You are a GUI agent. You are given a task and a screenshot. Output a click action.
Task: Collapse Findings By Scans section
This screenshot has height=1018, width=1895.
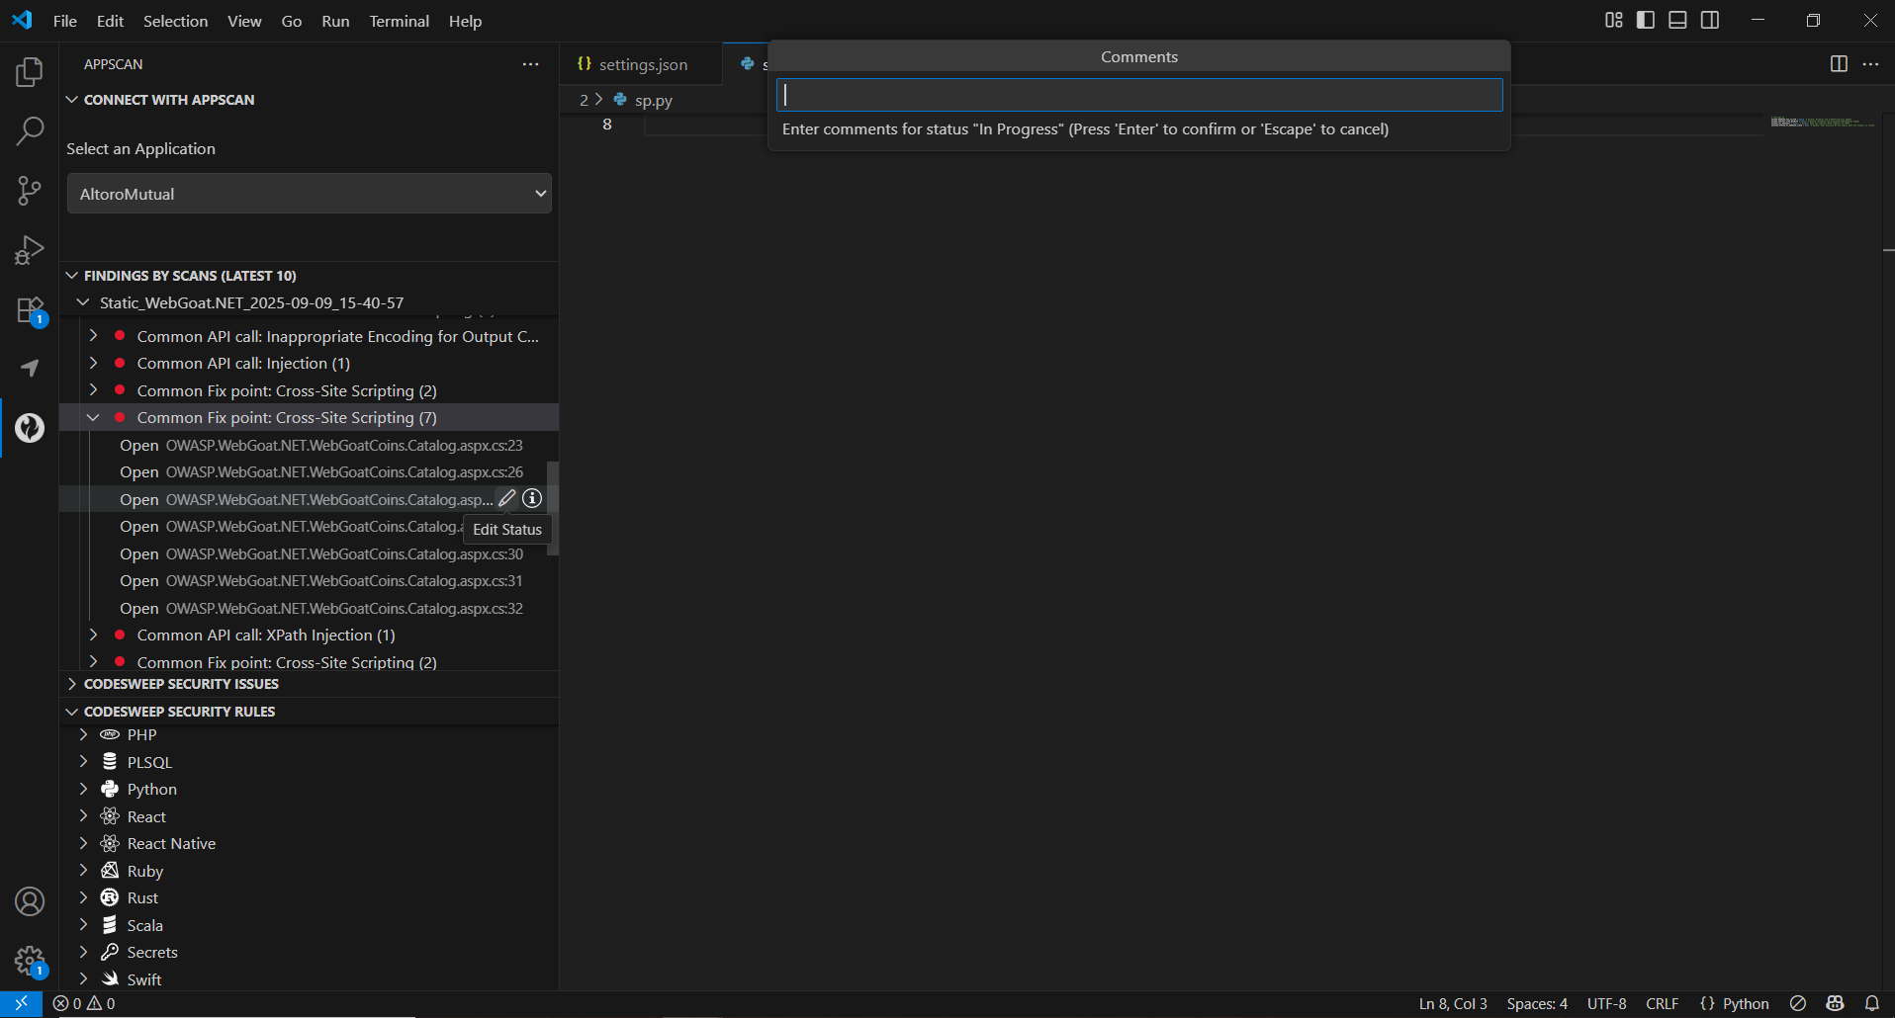pyautogui.click(x=310, y=276)
